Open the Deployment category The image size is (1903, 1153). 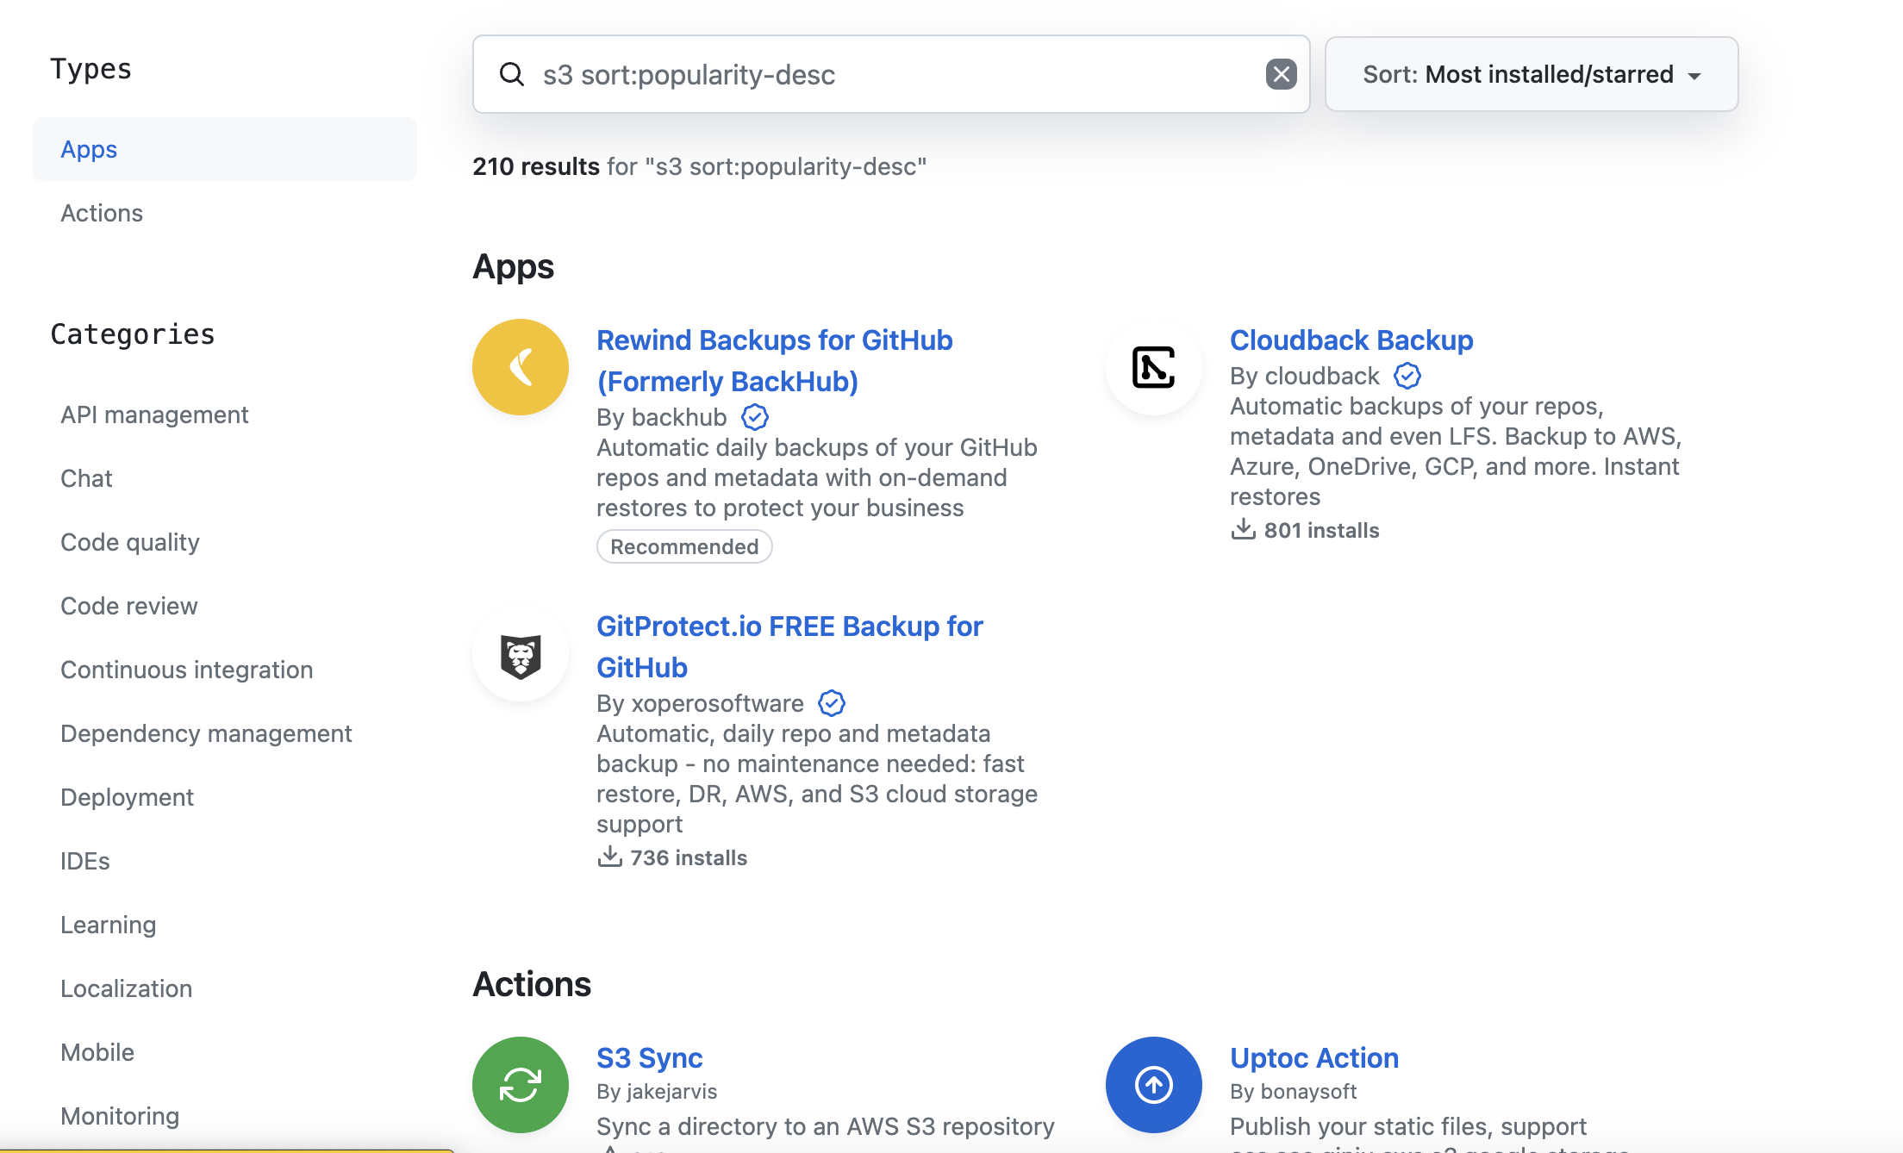[x=127, y=797]
